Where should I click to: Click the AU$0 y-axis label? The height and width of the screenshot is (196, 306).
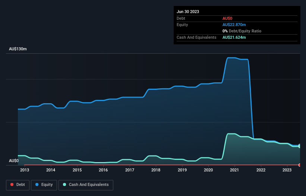(14, 161)
